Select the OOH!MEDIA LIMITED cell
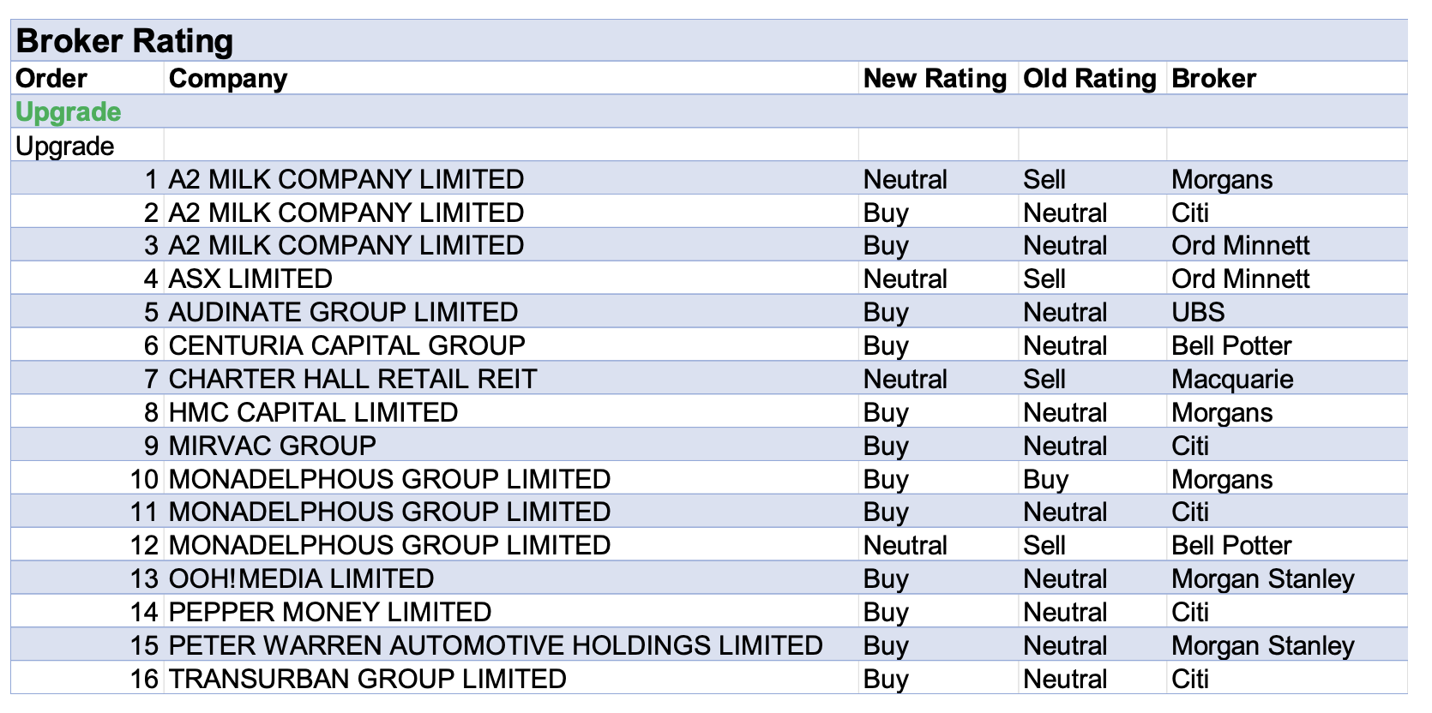1432x713 pixels. (x=301, y=579)
